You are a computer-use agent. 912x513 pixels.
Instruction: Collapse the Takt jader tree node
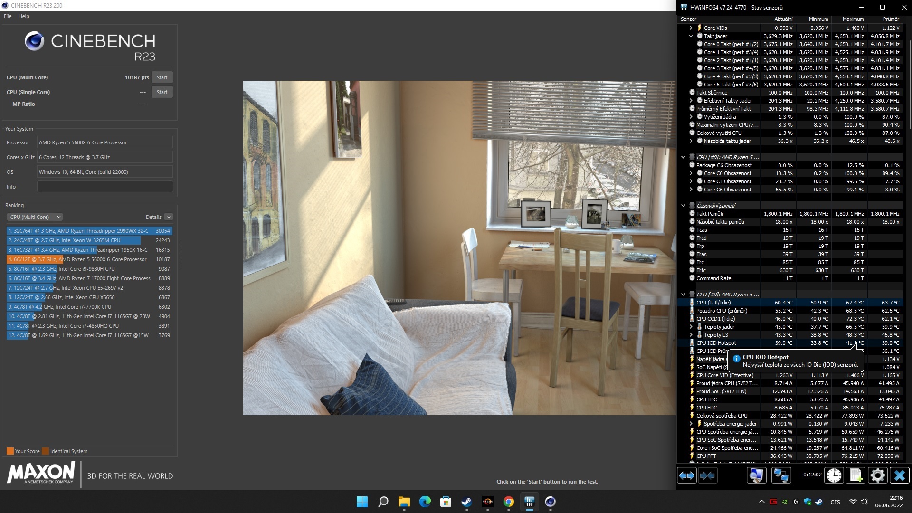pos(691,36)
